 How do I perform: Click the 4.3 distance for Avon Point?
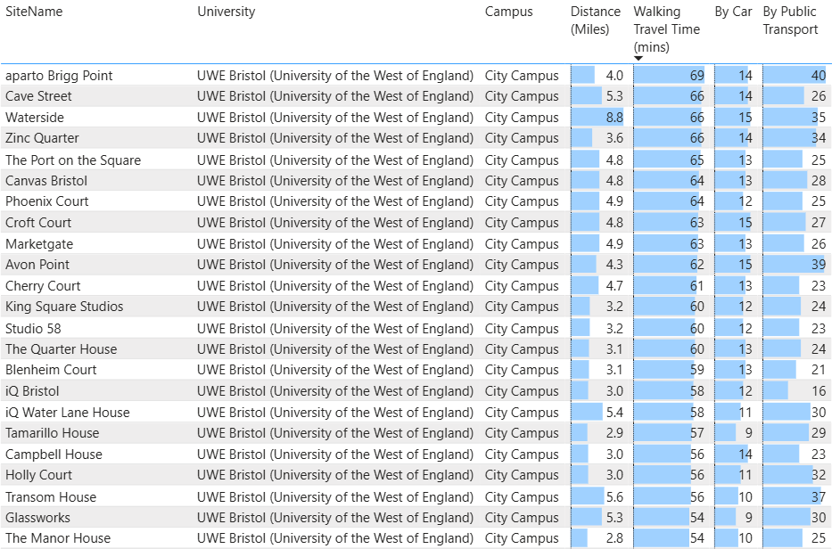tap(614, 265)
